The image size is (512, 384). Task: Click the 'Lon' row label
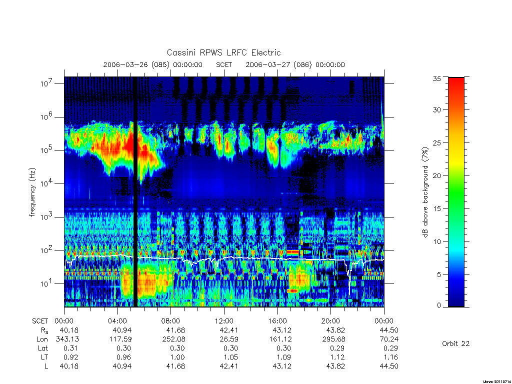pyautogui.click(x=42, y=339)
